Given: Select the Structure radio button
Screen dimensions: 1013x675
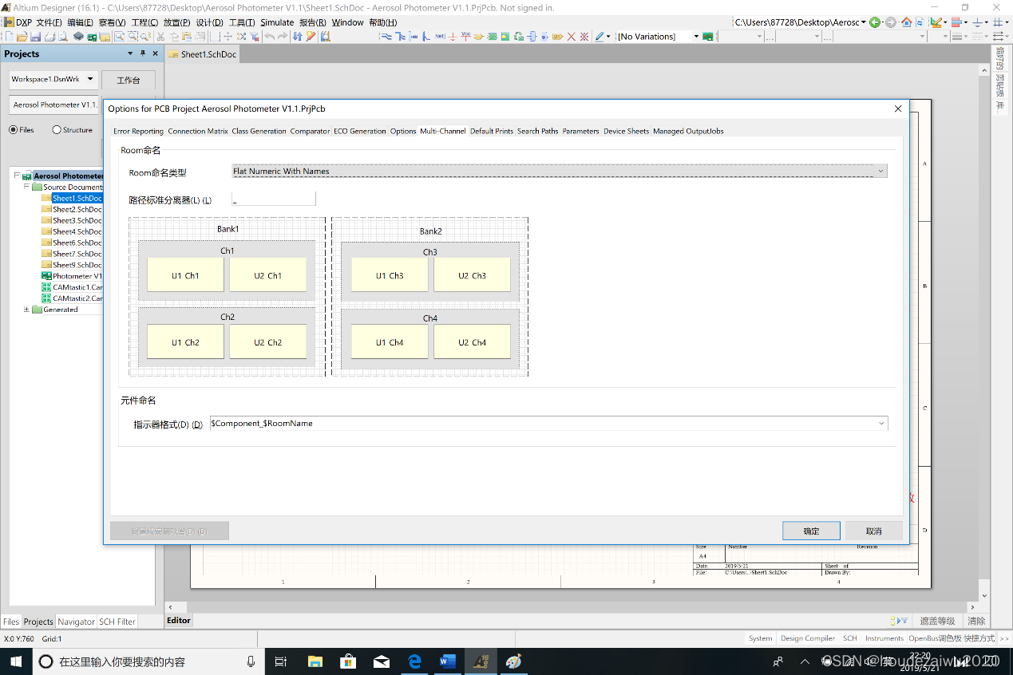Looking at the screenshot, I should [57, 129].
